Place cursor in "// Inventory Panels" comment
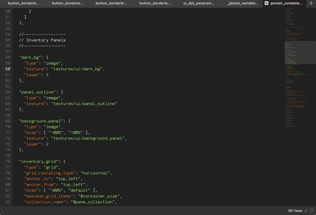This screenshot has width=316, height=215. [42, 40]
